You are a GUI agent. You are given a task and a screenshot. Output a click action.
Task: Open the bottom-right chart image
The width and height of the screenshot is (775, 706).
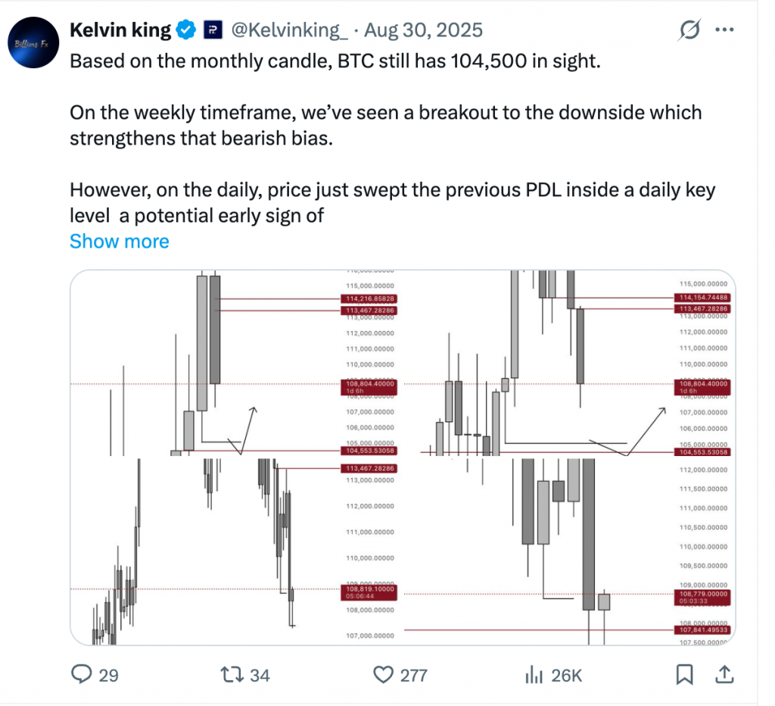click(x=569, y=551)
